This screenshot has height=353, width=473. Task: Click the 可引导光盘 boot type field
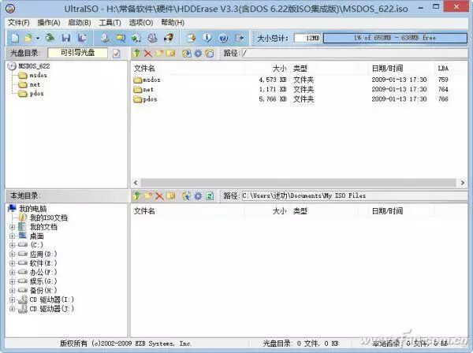[77, 53]
